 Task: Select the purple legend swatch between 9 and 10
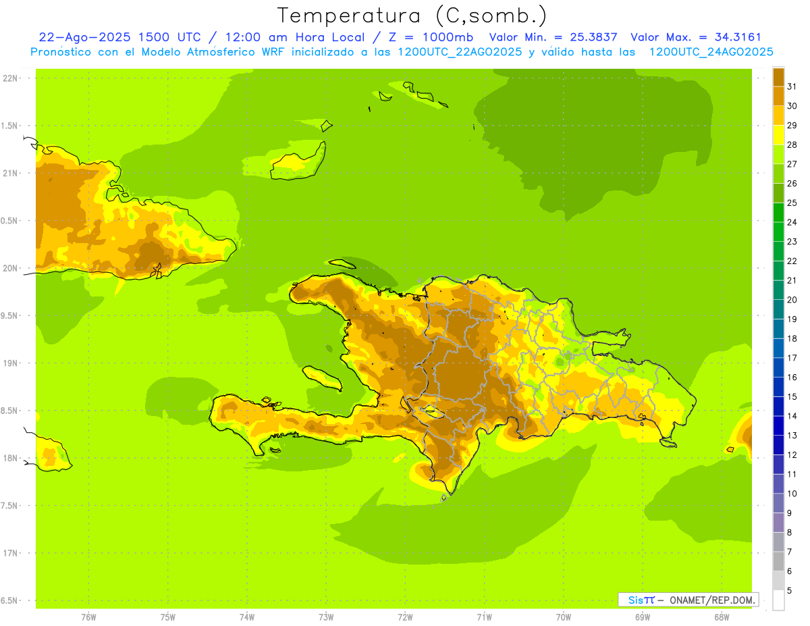tap(778, 503)
